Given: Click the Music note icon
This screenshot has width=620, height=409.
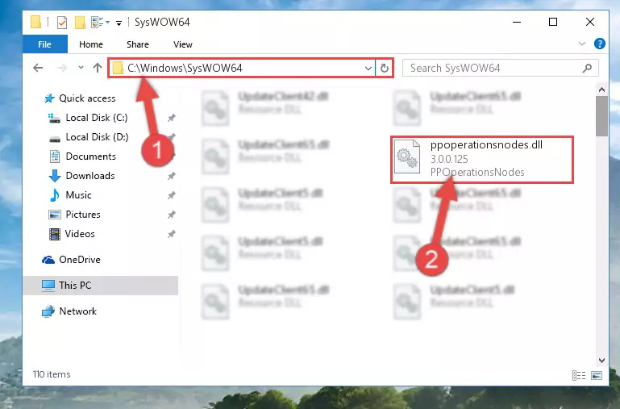Looking at the screenshot, I should (55, 195).
